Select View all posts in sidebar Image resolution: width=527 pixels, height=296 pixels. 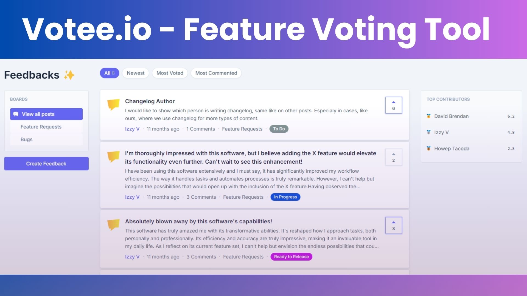coord(46,114)
